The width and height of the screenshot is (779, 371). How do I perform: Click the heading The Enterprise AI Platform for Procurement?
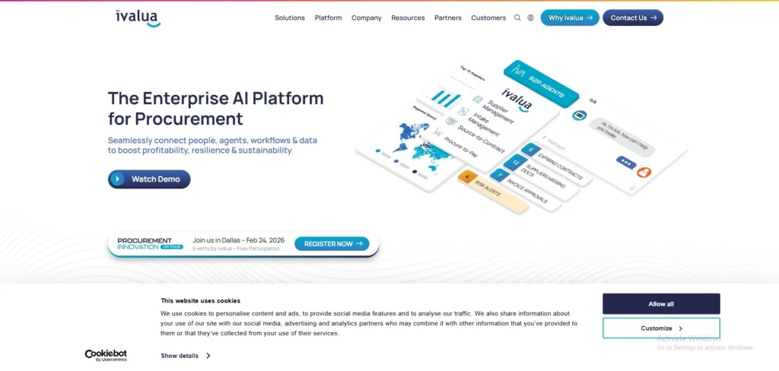pos(215,108)
